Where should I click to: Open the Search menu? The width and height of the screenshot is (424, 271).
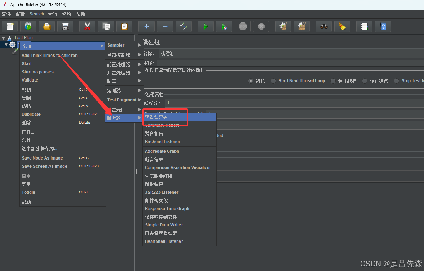point(37,14)
